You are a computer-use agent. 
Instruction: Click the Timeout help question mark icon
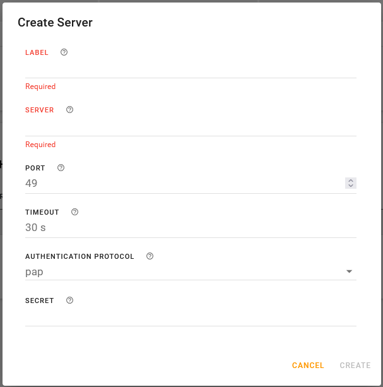coord(74,212)
